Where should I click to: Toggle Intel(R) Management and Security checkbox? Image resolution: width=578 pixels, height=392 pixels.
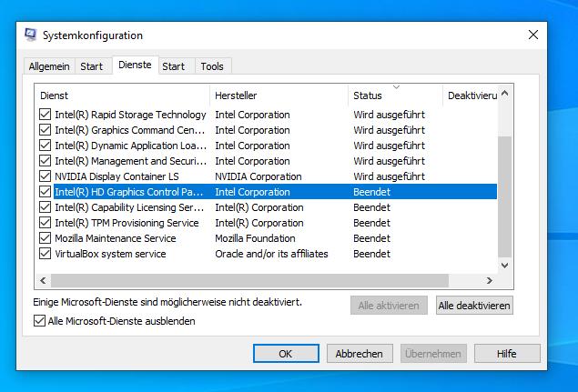pyautogui.click(x=45, y=161)
